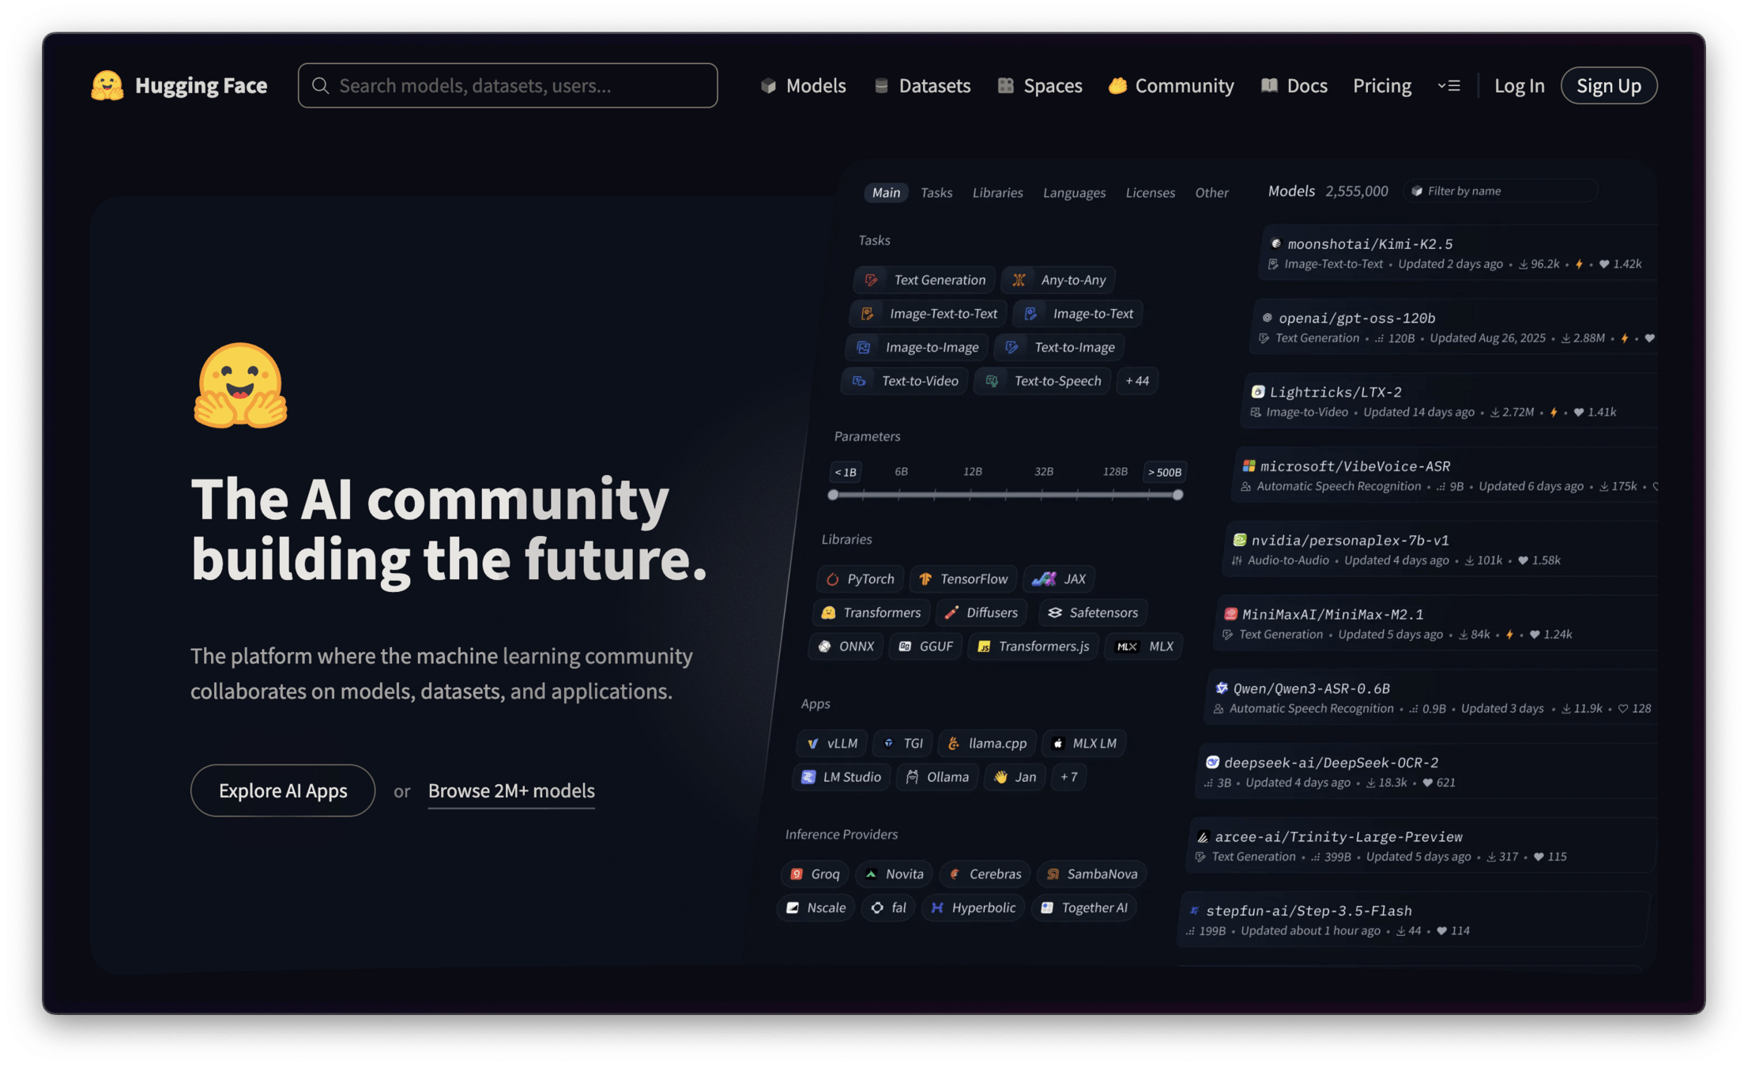Follow the Browse 2M+ models link
This screenshot has width=1748, height=1067.
click(511, 790)
